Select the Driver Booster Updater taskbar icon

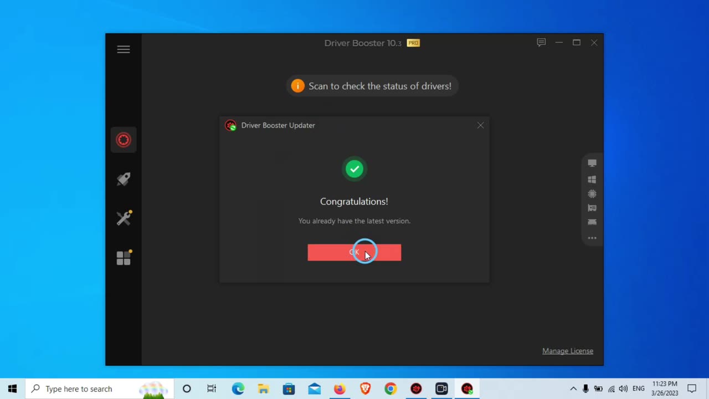pyautogui.click(x=467, y=388)
